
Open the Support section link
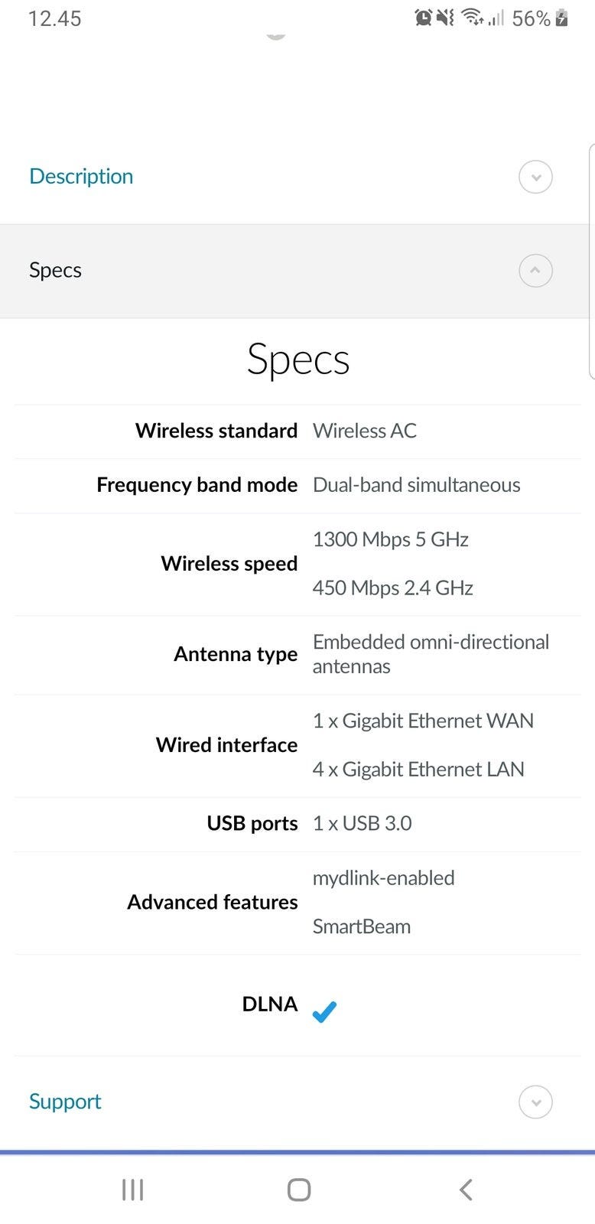coord(65,1102)
